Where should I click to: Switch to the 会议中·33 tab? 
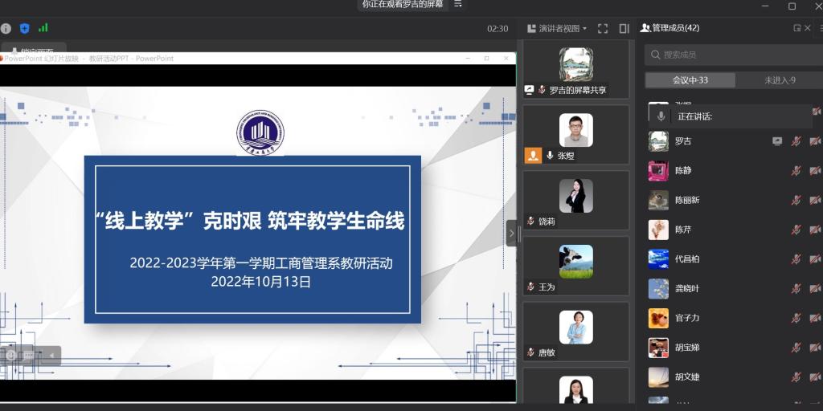click(690, 80)
